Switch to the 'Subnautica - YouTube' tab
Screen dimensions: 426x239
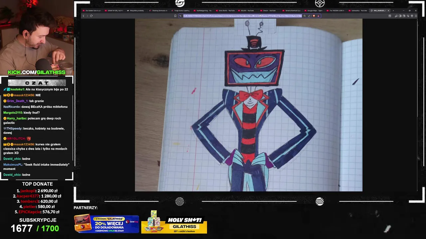click(358, 11)
